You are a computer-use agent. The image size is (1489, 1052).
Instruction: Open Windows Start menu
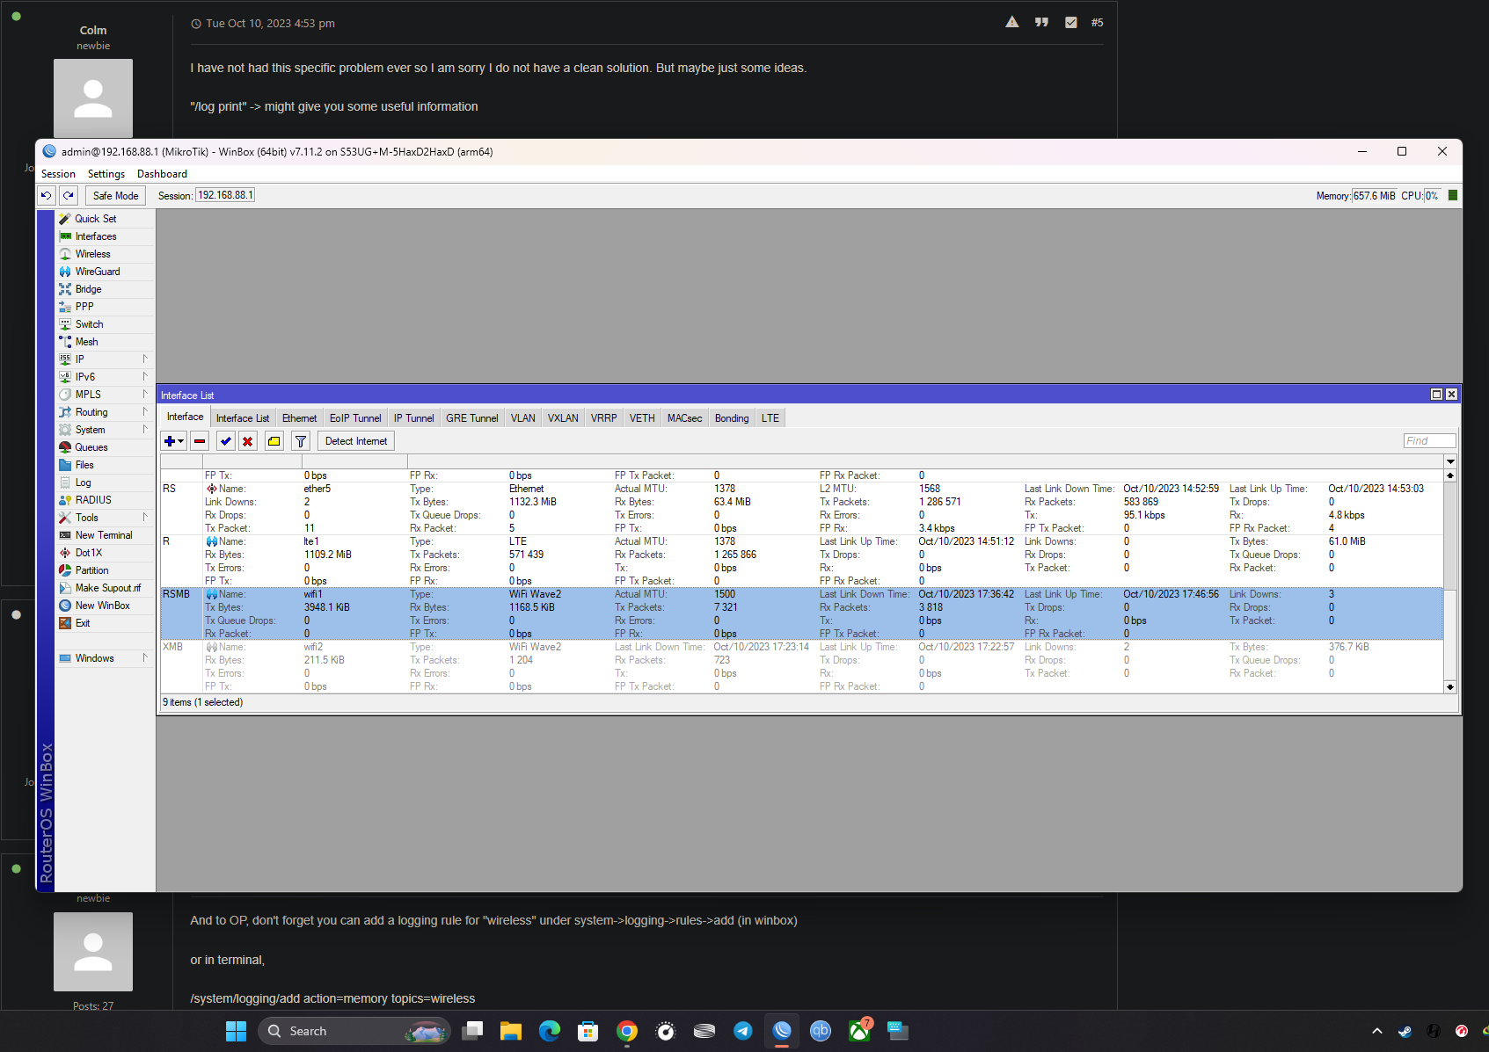click(236, 1031)
